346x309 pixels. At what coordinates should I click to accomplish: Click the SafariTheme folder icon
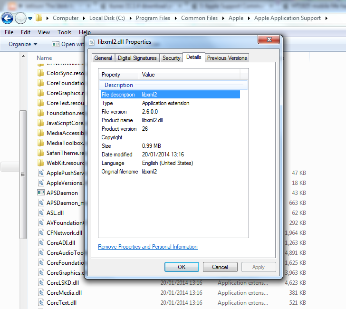(40, 153)
